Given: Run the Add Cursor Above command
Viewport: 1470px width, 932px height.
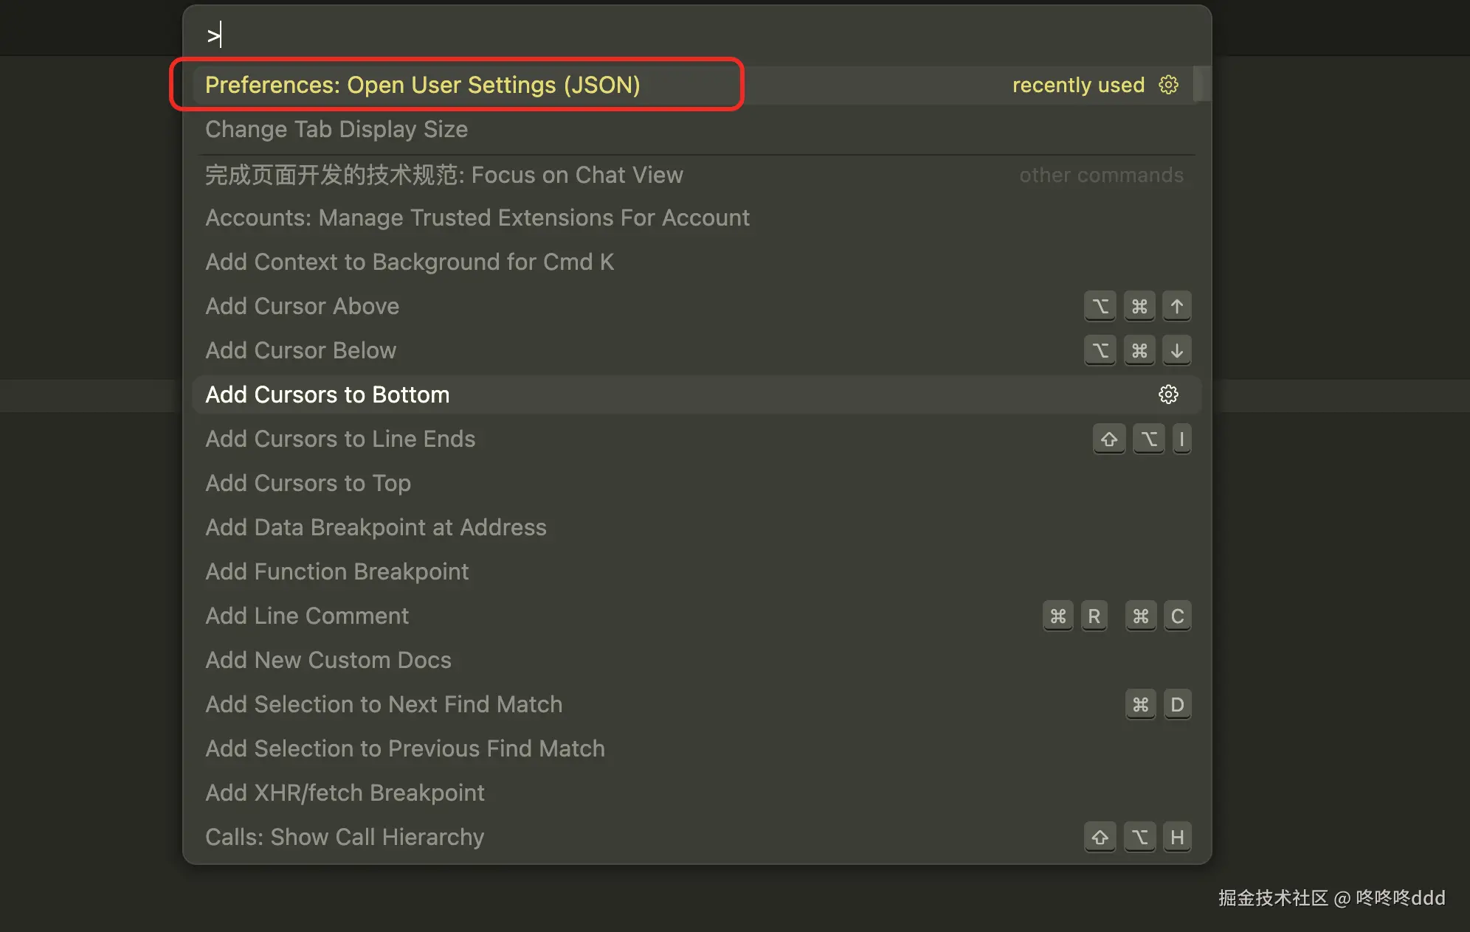Looking at the screenshot, I should [x=302, y=306].
